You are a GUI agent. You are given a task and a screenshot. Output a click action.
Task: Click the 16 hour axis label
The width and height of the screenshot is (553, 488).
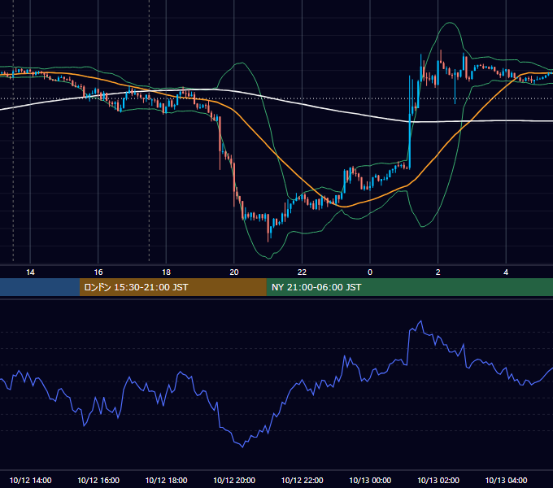point(98,272)
